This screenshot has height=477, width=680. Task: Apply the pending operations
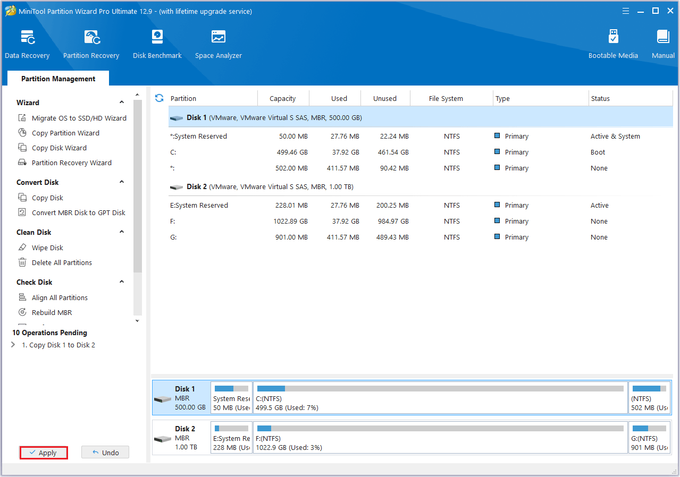coord(43,452)
